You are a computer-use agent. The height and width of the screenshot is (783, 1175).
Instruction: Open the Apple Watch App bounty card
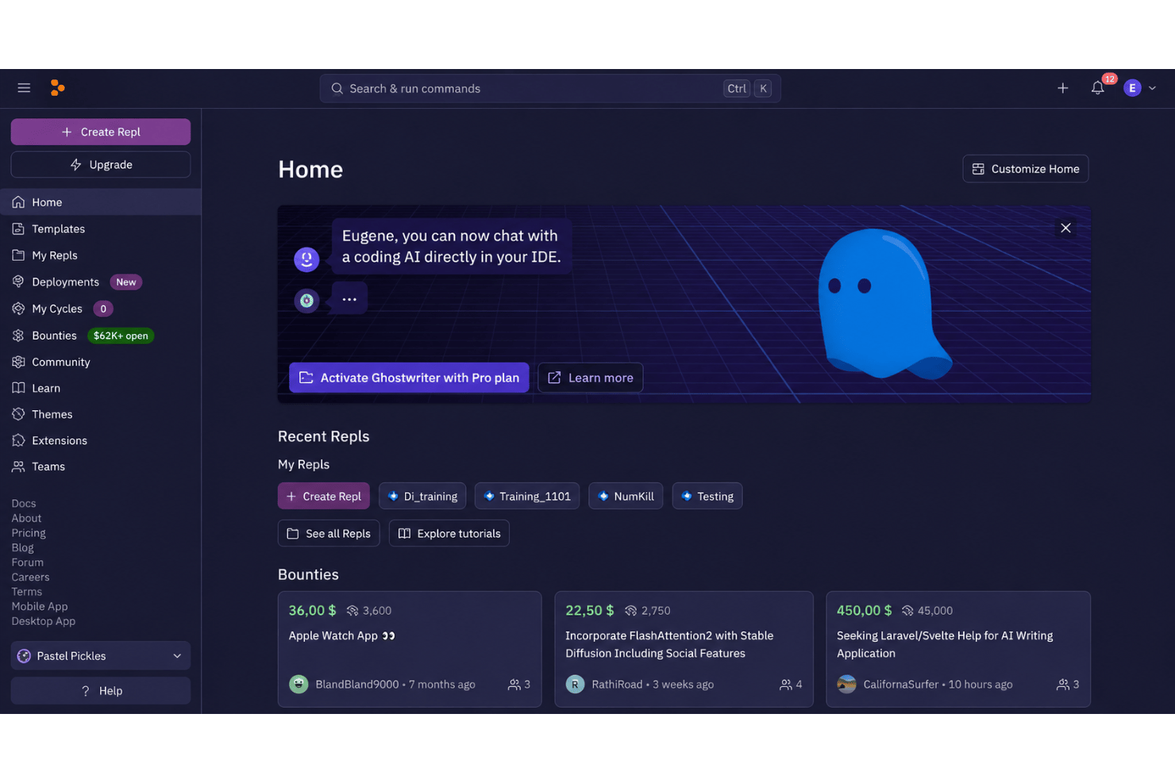pos(410,649)
